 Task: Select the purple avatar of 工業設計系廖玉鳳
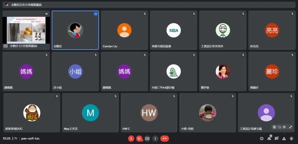pyautogui.click(x=266, y=113)
